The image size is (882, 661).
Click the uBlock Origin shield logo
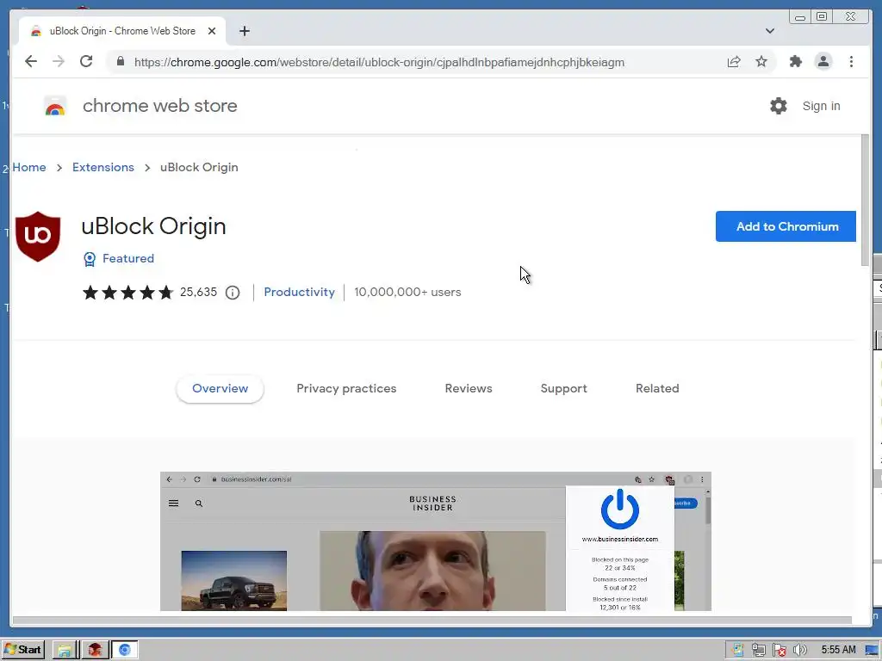coord(38,237)
